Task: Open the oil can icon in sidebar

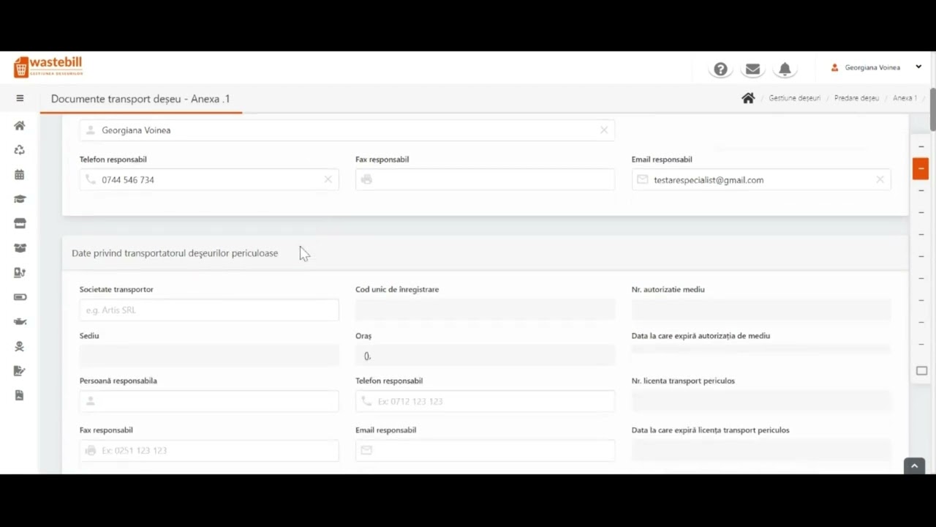Action: pyautogui.click(x=20, y=321)
